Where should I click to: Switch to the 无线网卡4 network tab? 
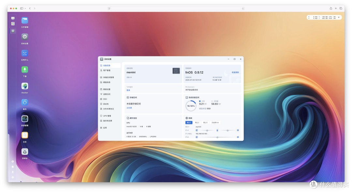click(215, 123)
